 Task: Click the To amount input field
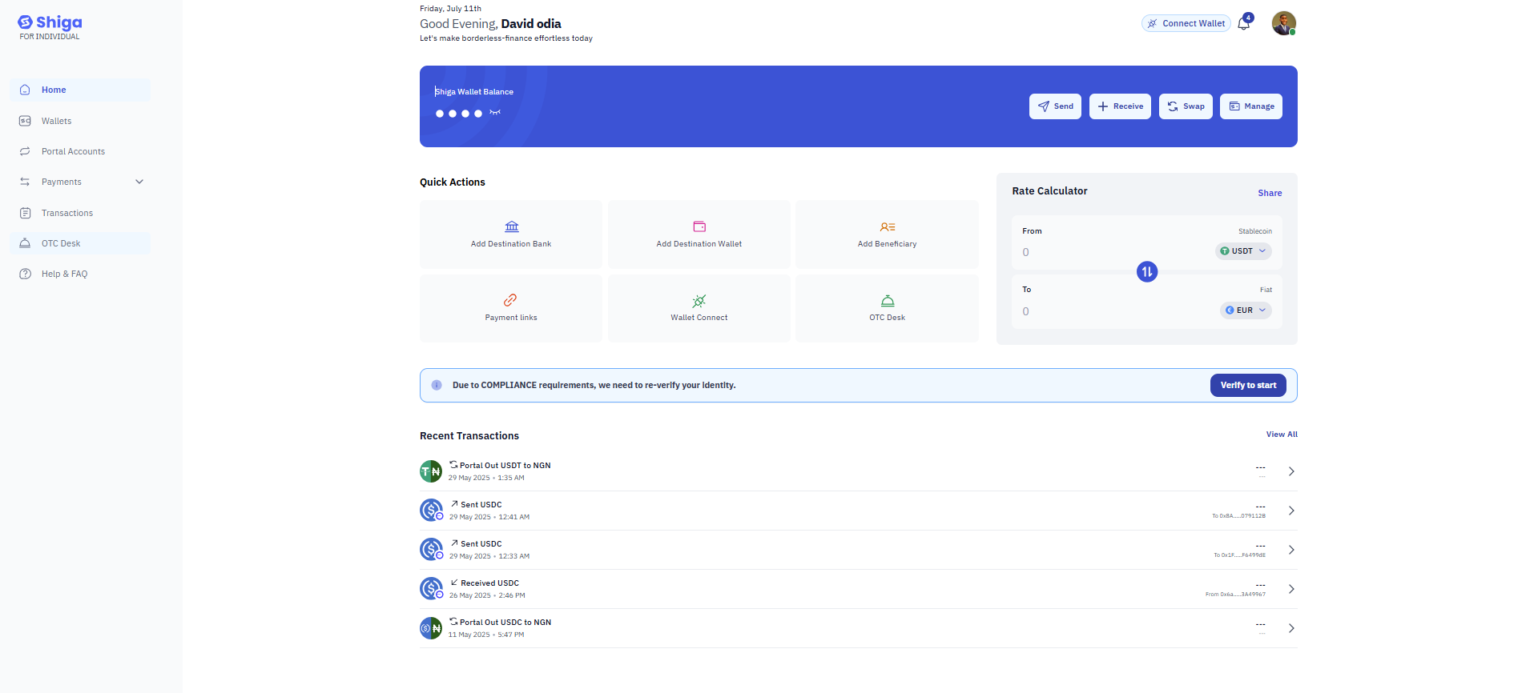pyautogui.click(x=1113, y=311)
